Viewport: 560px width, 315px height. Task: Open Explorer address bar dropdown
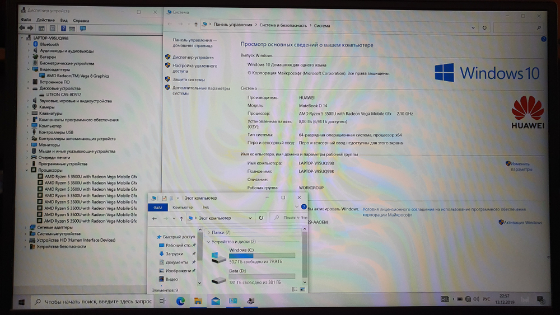click(250, 218)
